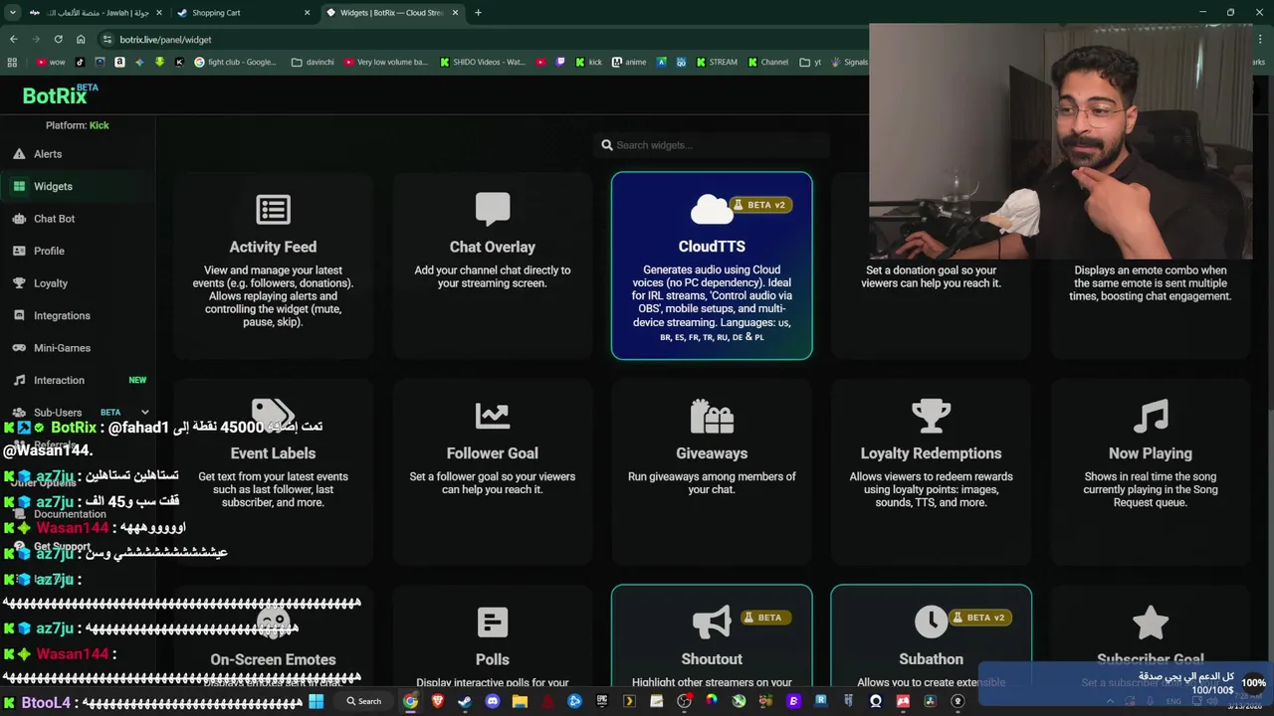Open the Channel bookmark

[767, 62]
